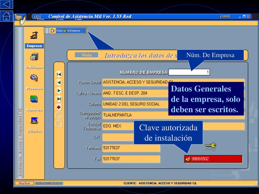The image size is (259, 194).
Task: Click the Vista button
Action: tap(87, 55)
